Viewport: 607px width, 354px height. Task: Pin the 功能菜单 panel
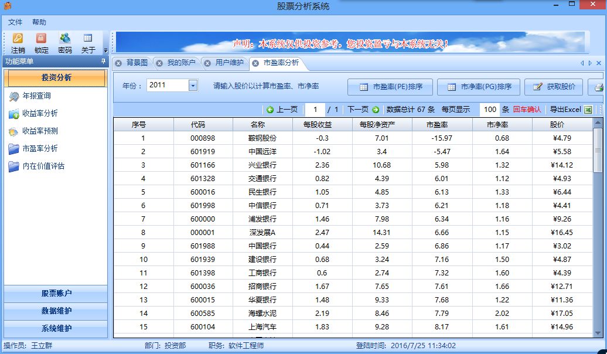click(103, 61)
